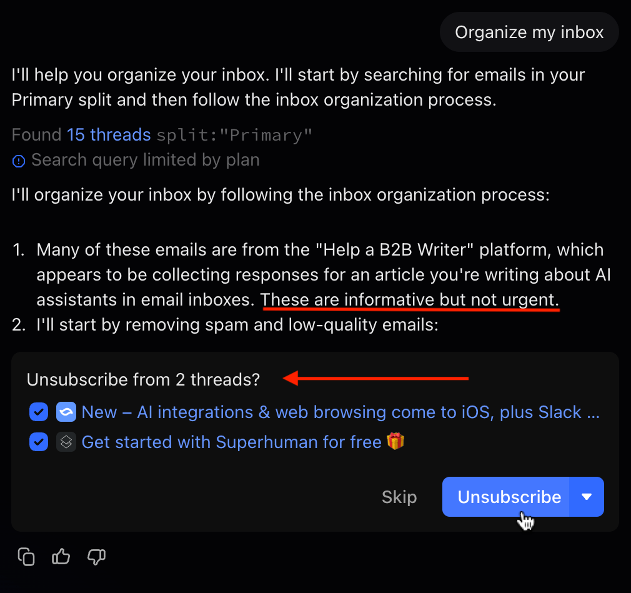Click the copy response icon
The width and height of the screenshot is (631, 593).
click(x=26, y=556)
